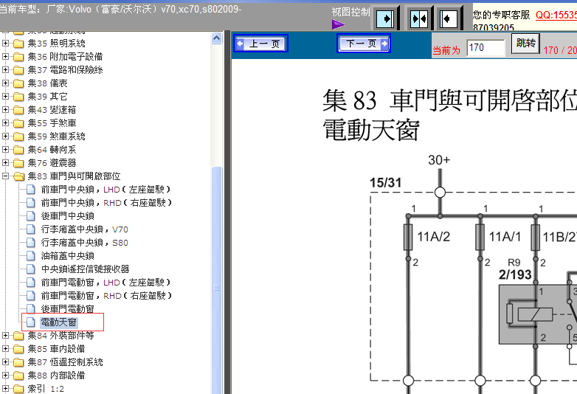
Task: Open 後車門中央鎖 page
Action: (x=67, y=216)
